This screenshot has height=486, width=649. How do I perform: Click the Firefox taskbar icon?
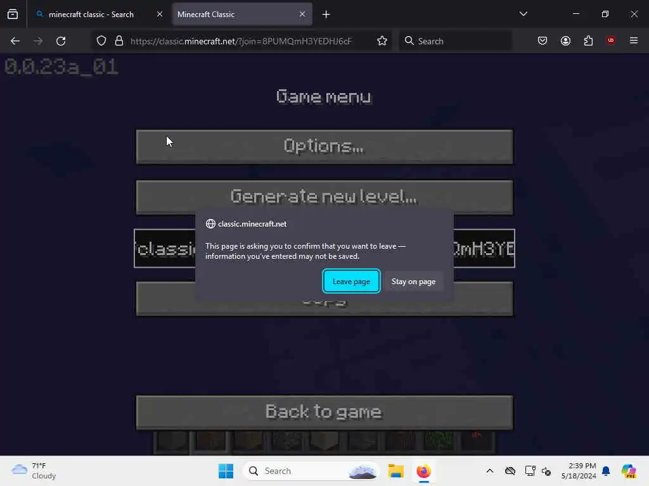[x=423, y=471]
